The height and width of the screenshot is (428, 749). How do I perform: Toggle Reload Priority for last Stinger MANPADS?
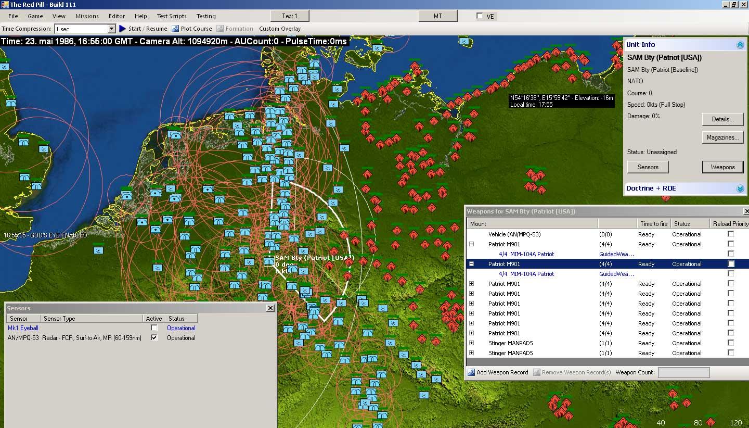[x=731, y=353]
